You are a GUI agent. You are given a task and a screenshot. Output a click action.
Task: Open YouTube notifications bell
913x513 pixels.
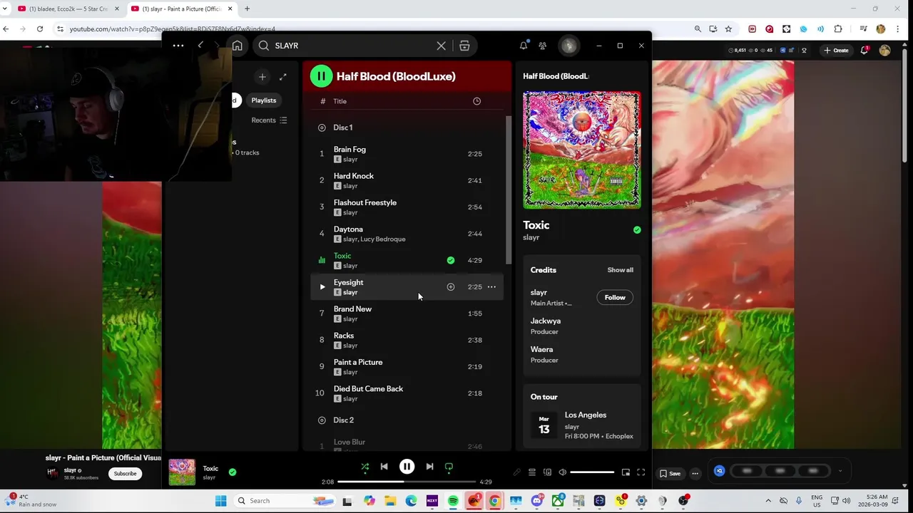(864, 50)
